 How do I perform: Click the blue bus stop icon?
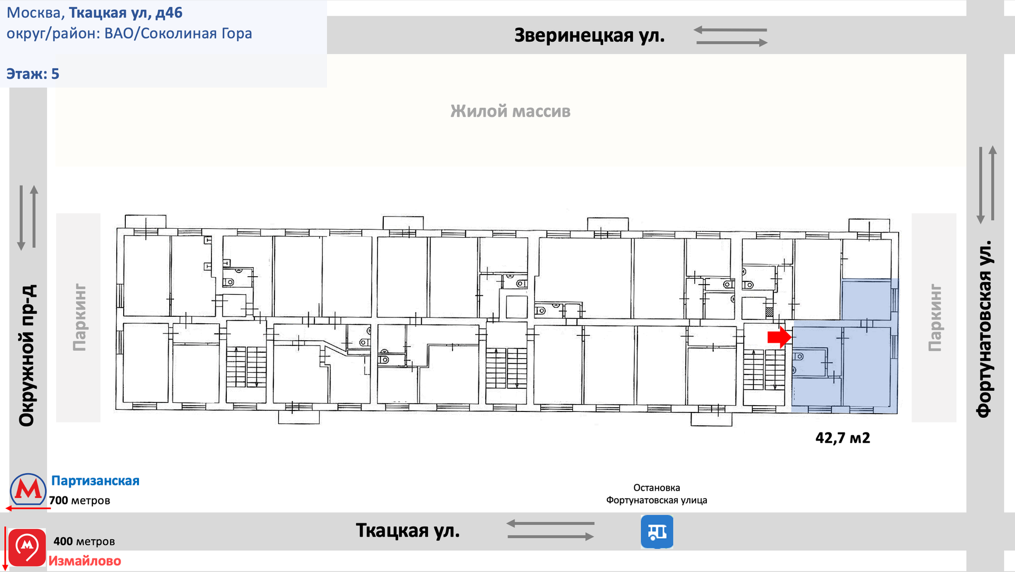click(x=657, y=531)
